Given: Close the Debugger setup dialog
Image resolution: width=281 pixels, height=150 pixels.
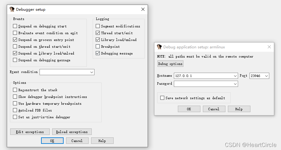Looking at the screenshot, I should [143, 9].
